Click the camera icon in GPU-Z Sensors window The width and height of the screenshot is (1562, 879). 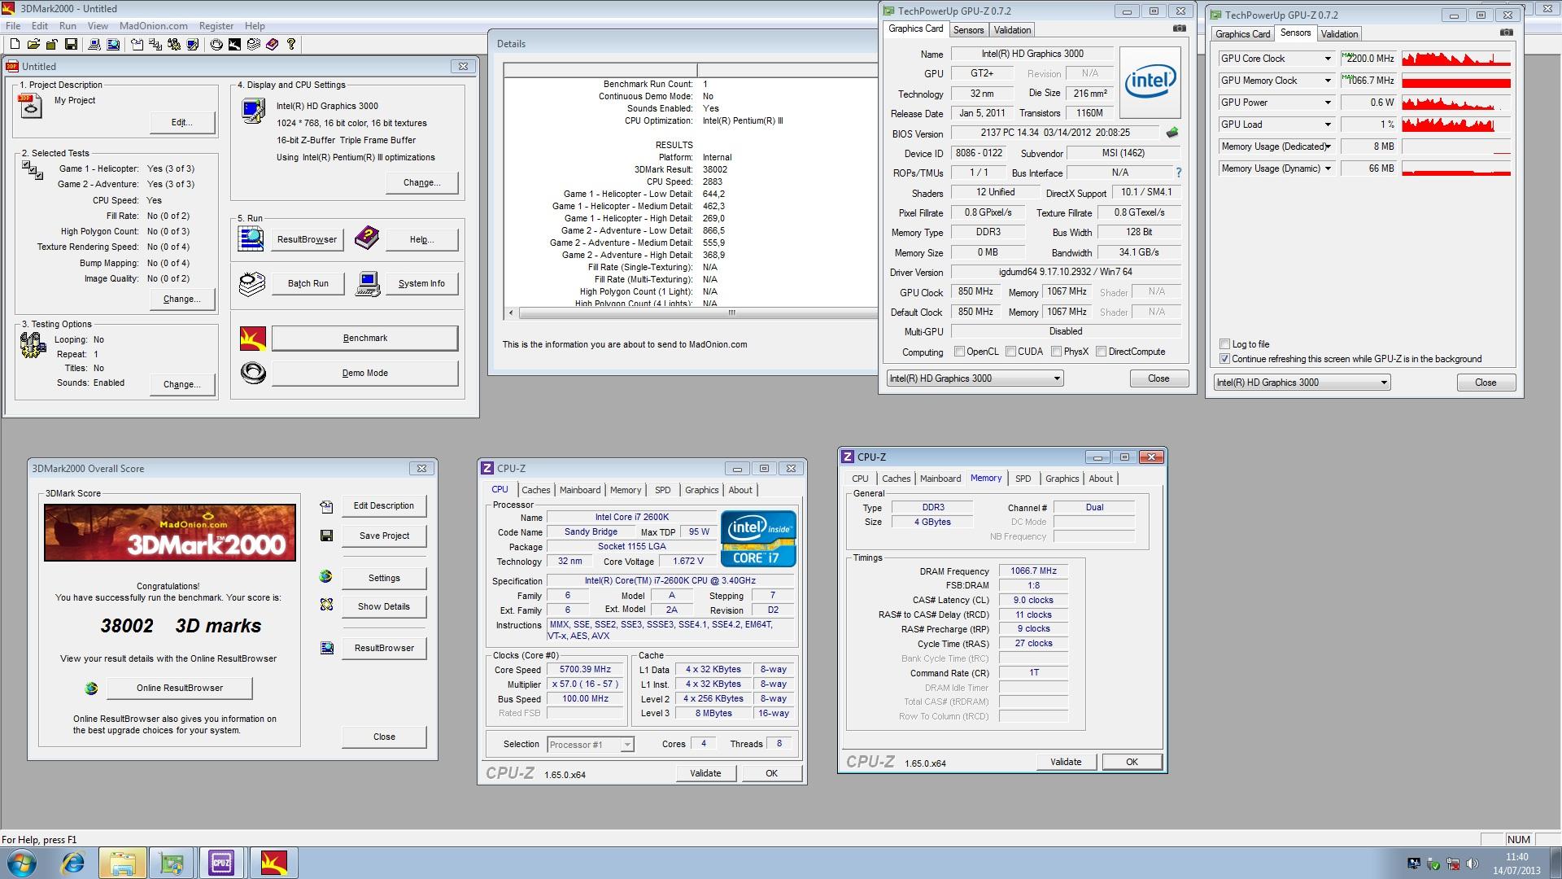[x=1506, y=33]
